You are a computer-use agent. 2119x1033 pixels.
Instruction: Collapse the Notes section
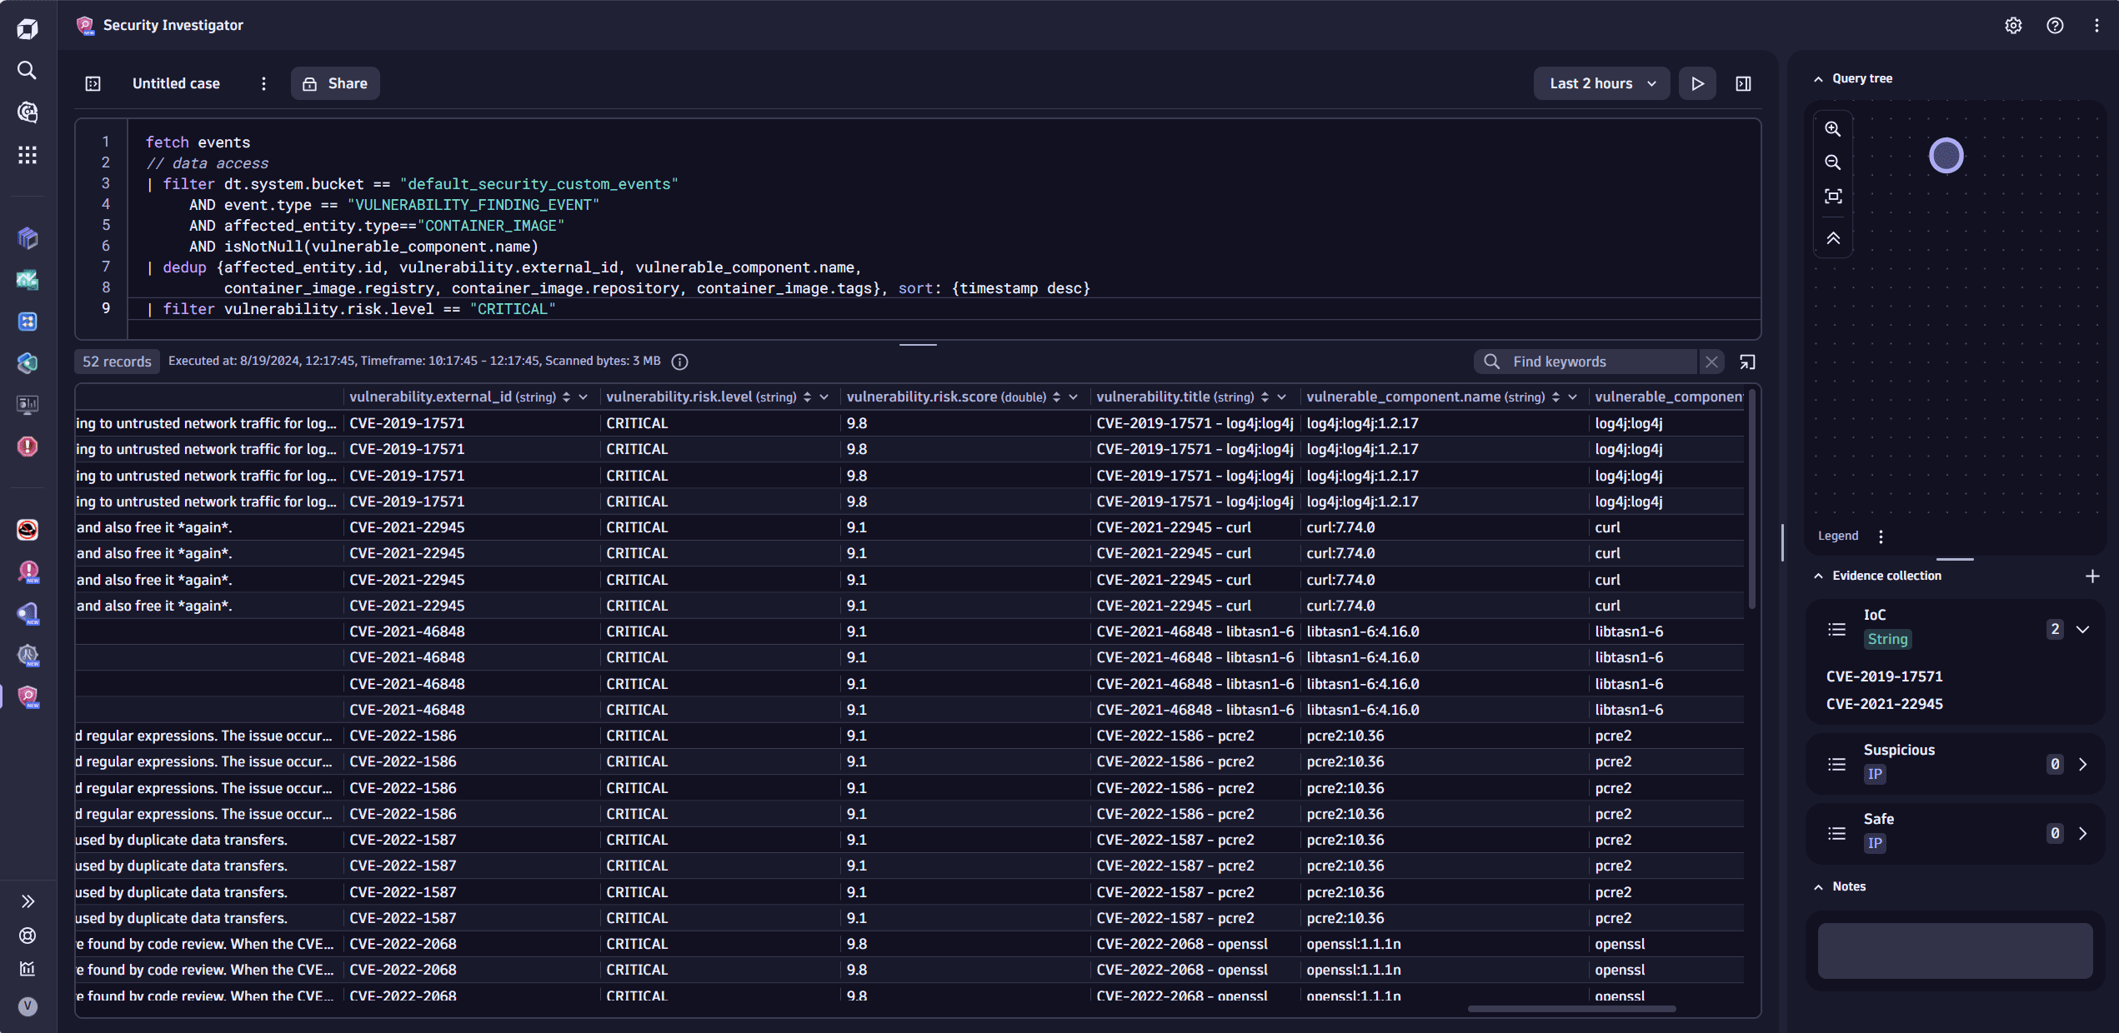pos(1818,887)
